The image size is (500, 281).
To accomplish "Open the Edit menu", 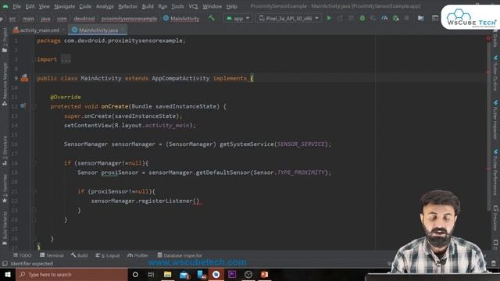I will (x=30, y=6).
